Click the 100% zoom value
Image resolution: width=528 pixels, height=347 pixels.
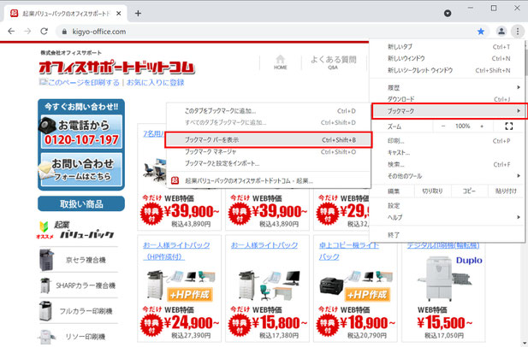(463, 126)
